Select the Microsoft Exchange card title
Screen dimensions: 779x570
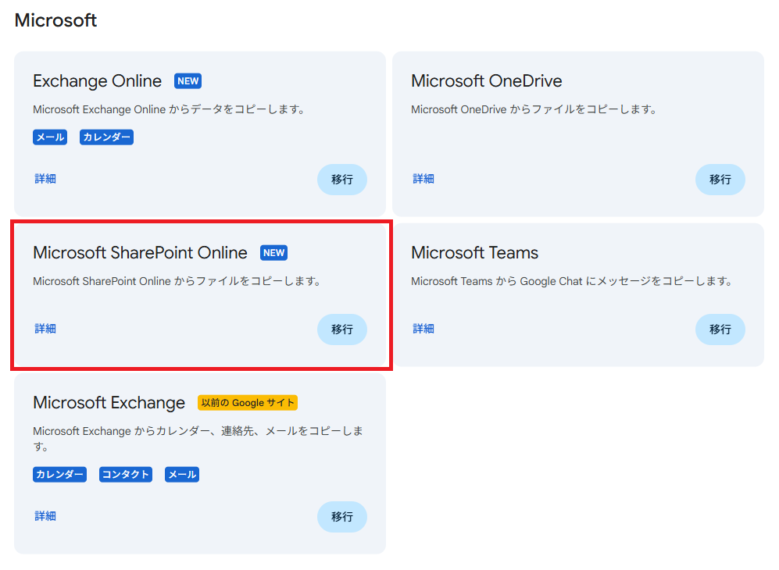pyautogui.click(x=109, y=403)
